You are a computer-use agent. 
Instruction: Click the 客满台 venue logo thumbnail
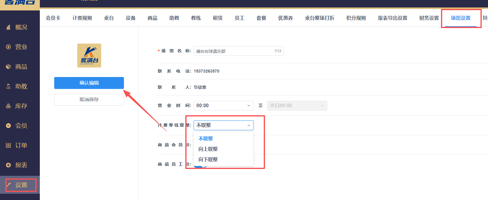[89, 56]
